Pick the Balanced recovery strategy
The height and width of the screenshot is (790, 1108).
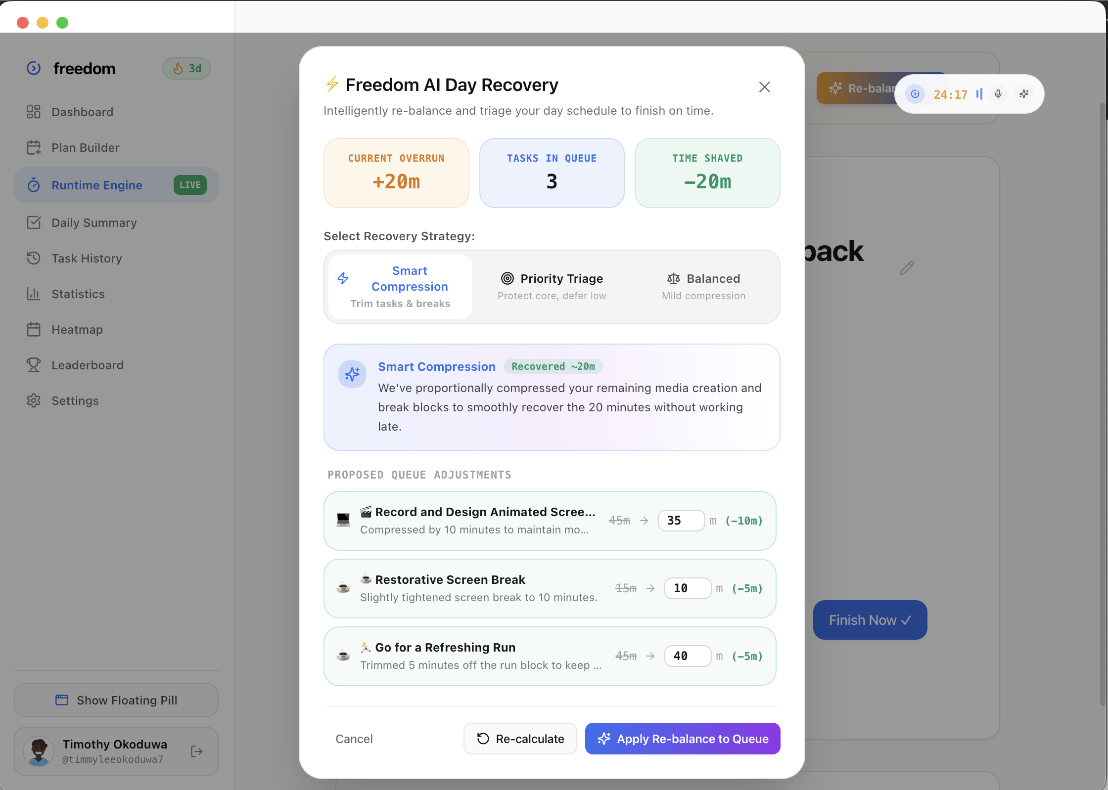[703, 287]
